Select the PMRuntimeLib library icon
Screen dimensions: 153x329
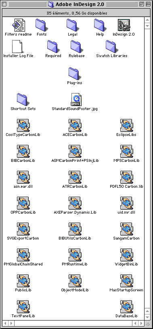75,255
